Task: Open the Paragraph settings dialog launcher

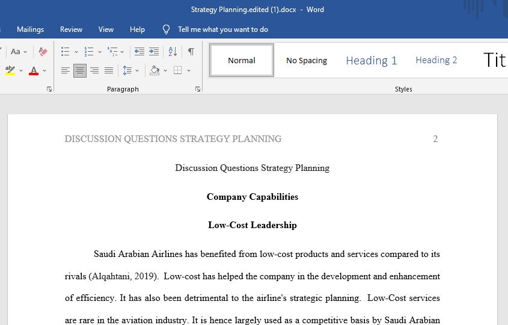Action: [x=198, y=89]
